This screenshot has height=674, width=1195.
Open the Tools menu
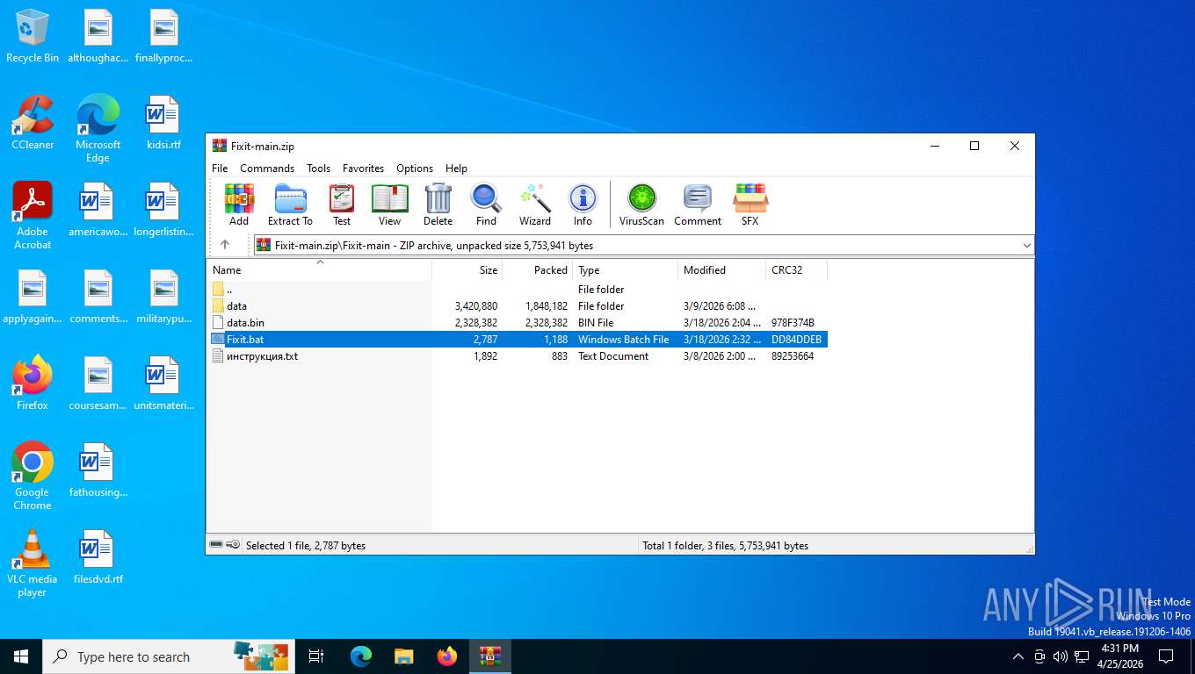(x=318, y=168)
